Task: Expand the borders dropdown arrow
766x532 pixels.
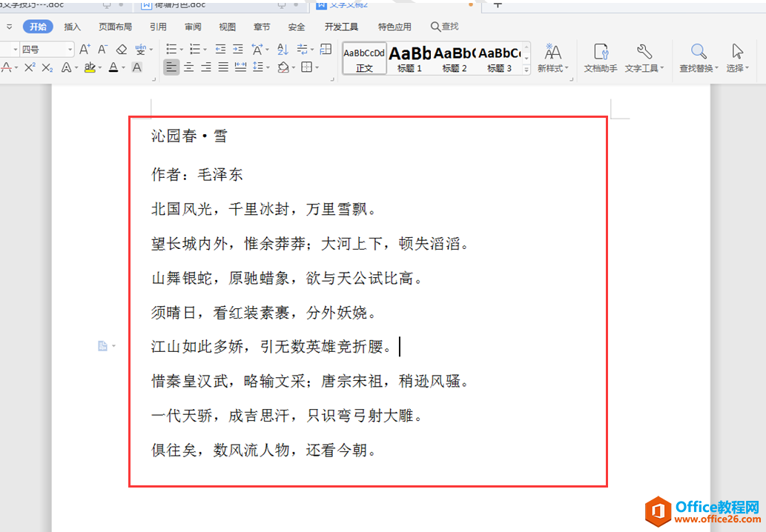Action: (317, 68)
